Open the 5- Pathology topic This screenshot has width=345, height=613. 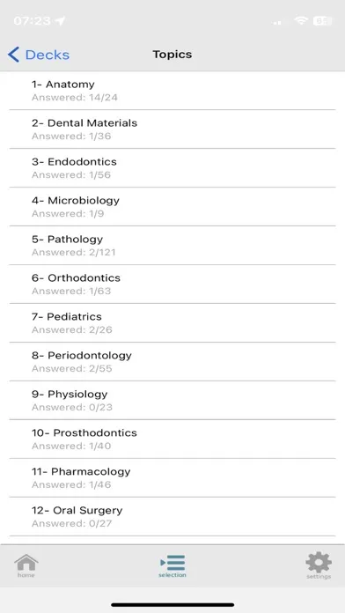click(x=172, y=246)
